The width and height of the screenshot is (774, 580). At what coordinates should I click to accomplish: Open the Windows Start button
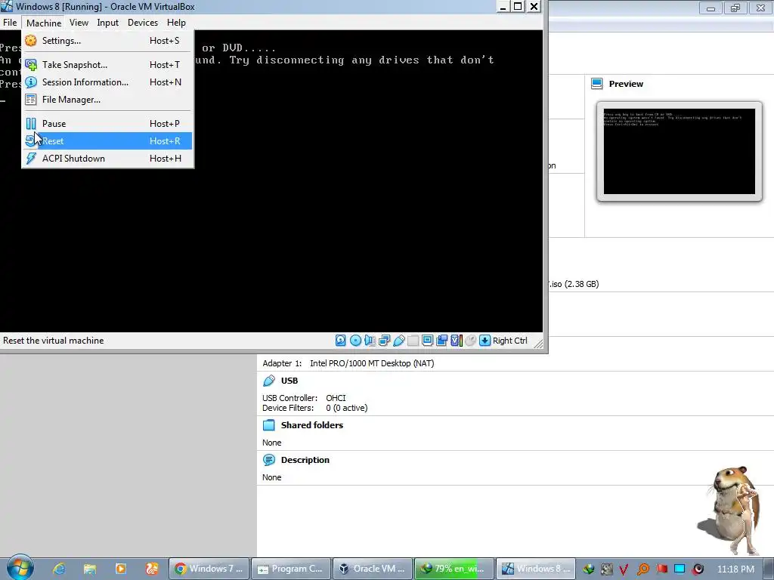point(20,568)
